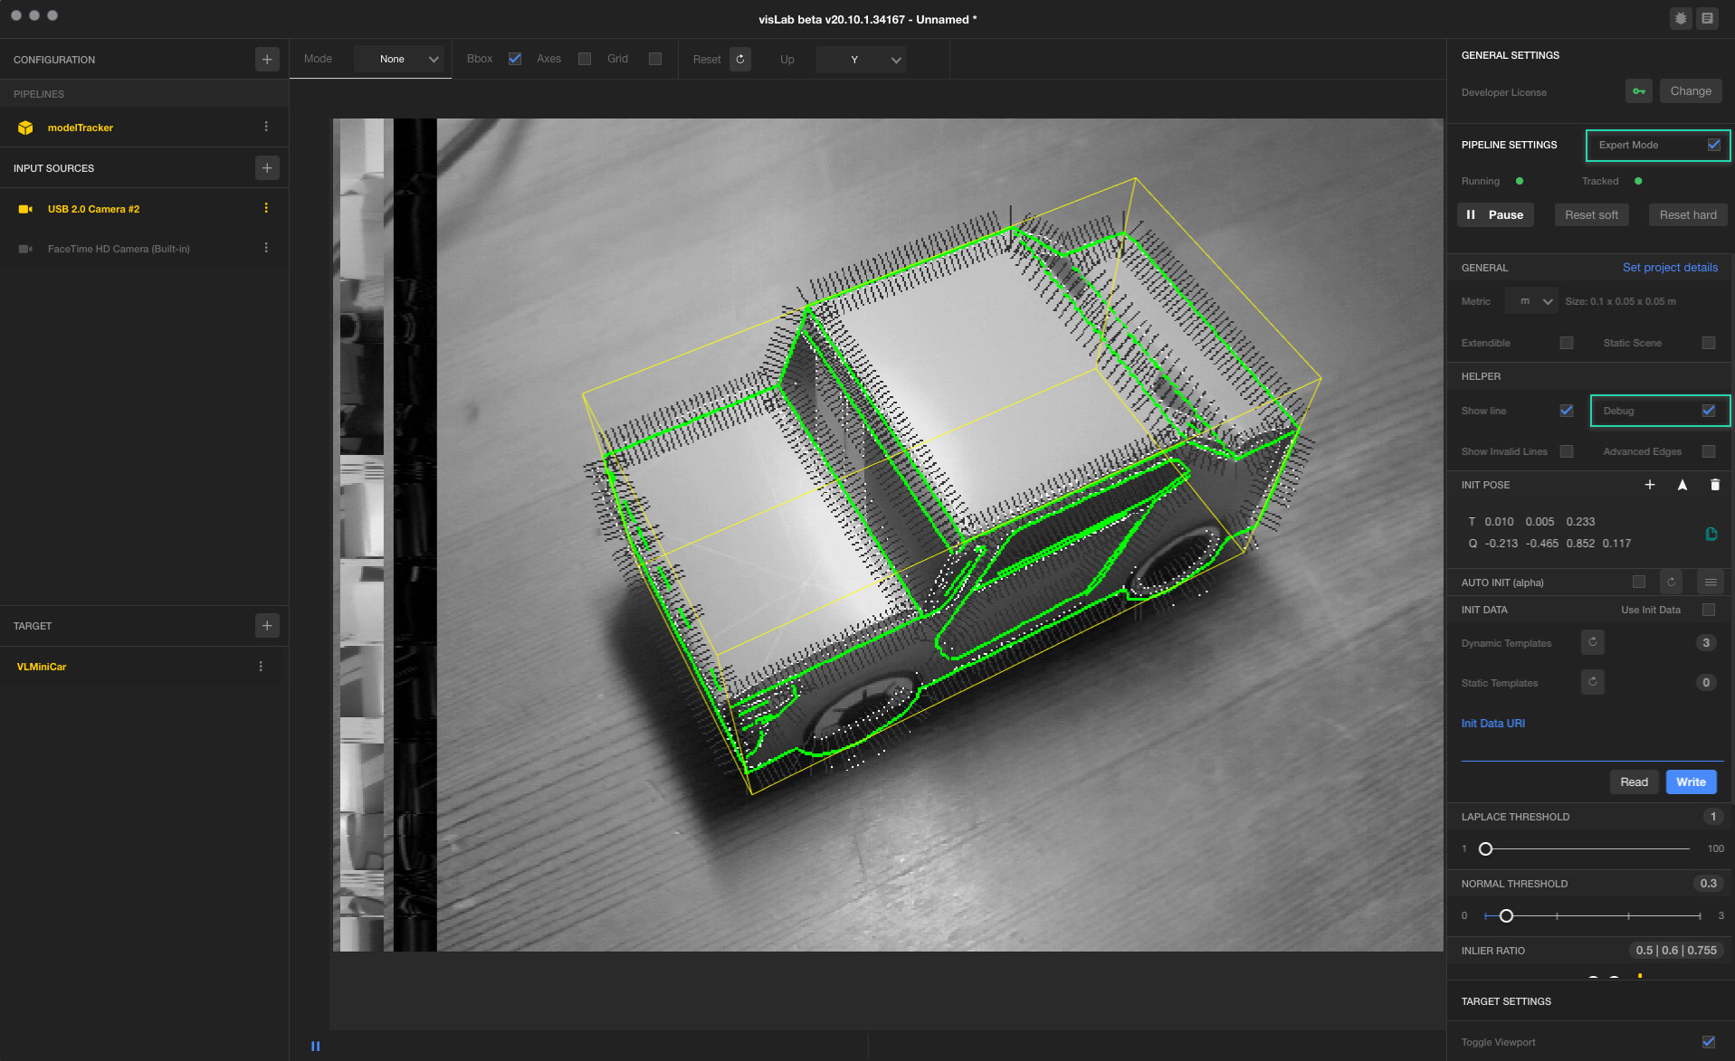This screenshot has width=1735, height=1061.
Task: Open the Up axis dropdown
Action: [x=861, y=60]
